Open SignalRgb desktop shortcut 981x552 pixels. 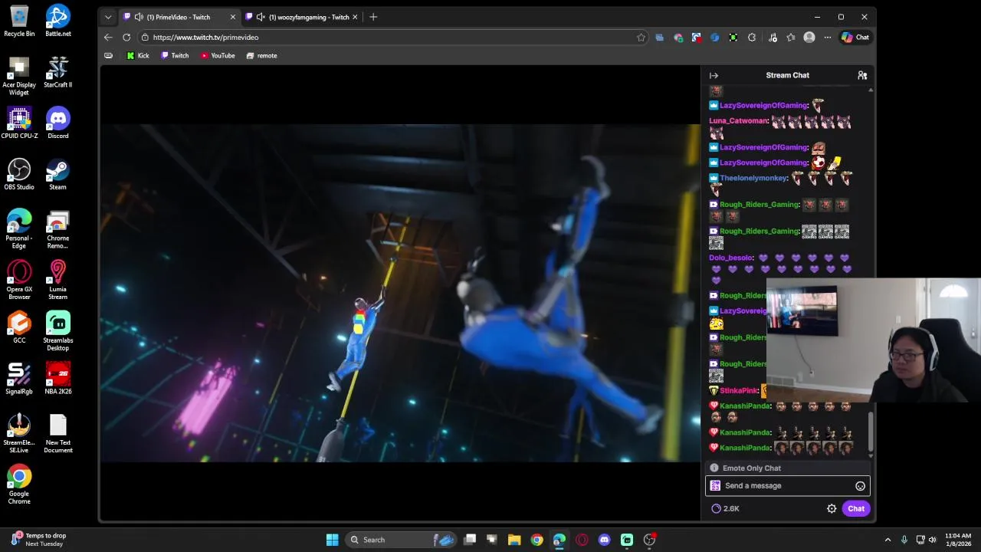point(19,379)
